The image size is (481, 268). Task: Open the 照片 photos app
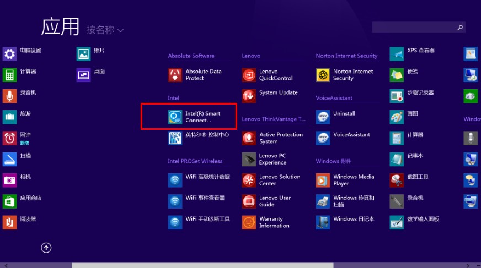[x=83, y=54]
